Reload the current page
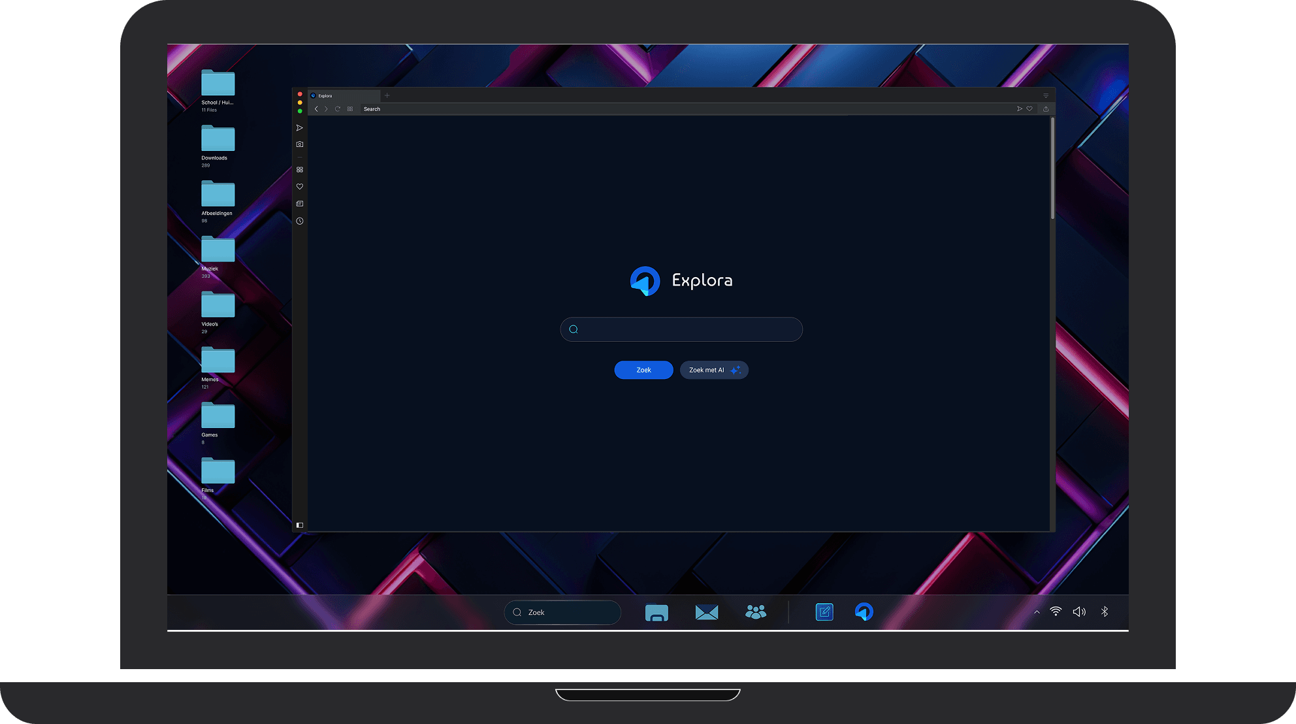This screenshot has height=724, width=1296. [x=338, y=109]
